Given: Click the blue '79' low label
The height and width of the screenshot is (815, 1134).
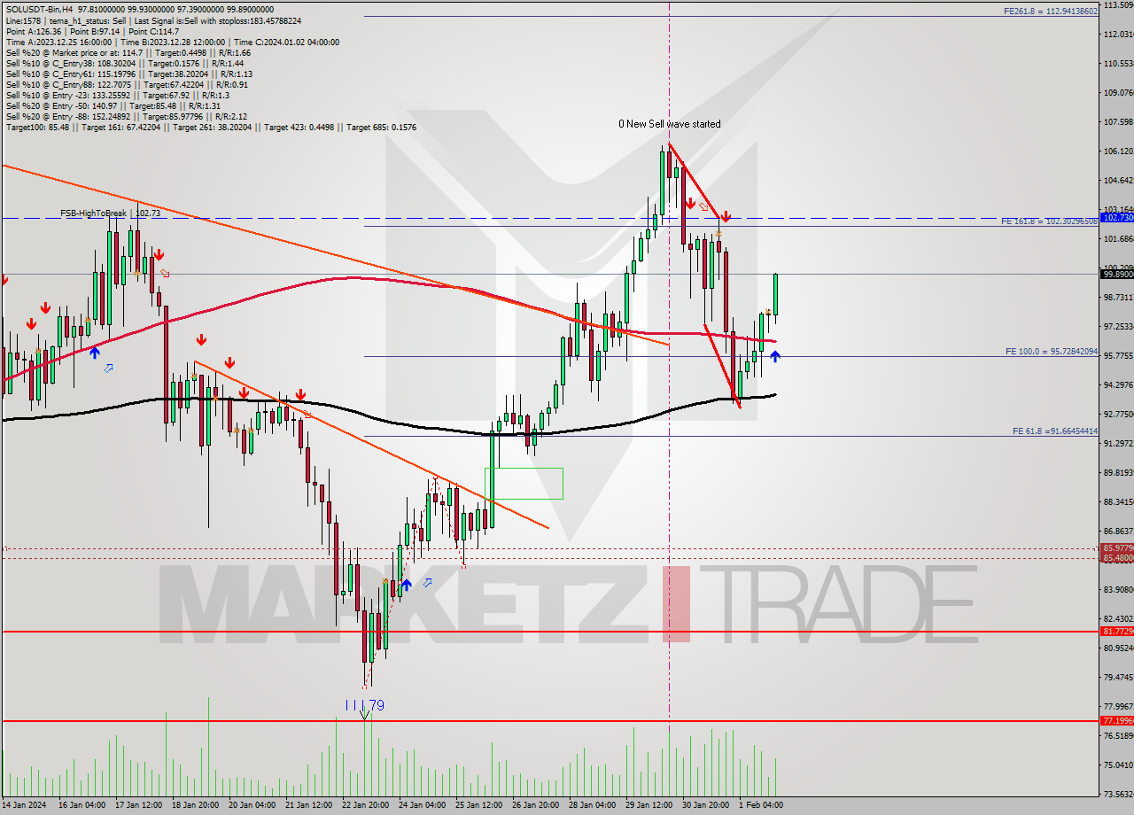Looking at the screenshot, I should [x=377, y=706].
